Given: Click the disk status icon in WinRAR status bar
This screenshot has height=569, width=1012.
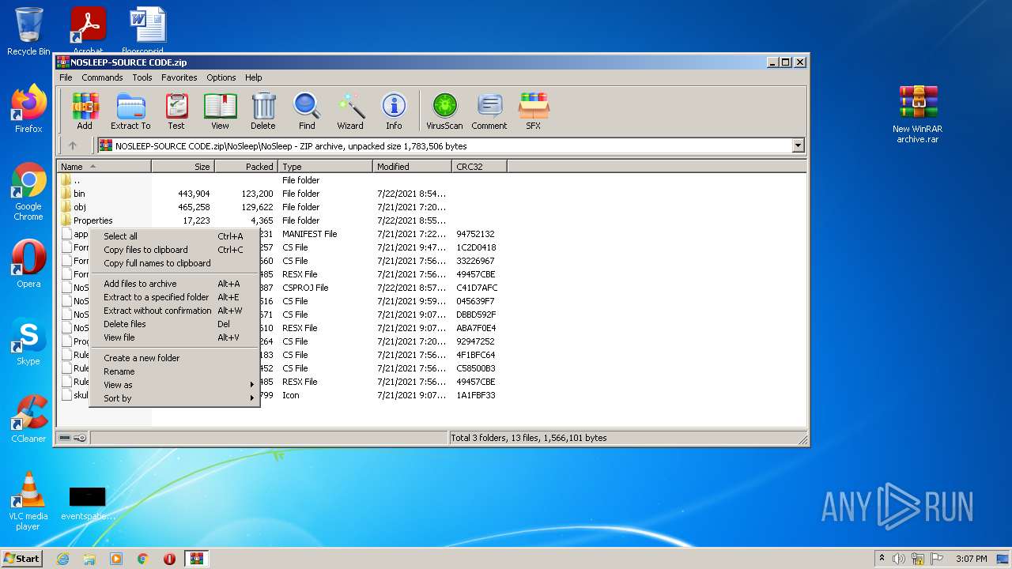Looking at the screenshot, I should (65, 438).
